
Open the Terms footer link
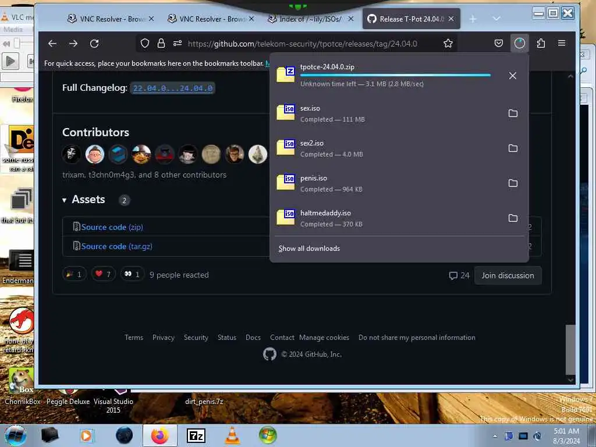pyautogui.click(x=134, y=338)
